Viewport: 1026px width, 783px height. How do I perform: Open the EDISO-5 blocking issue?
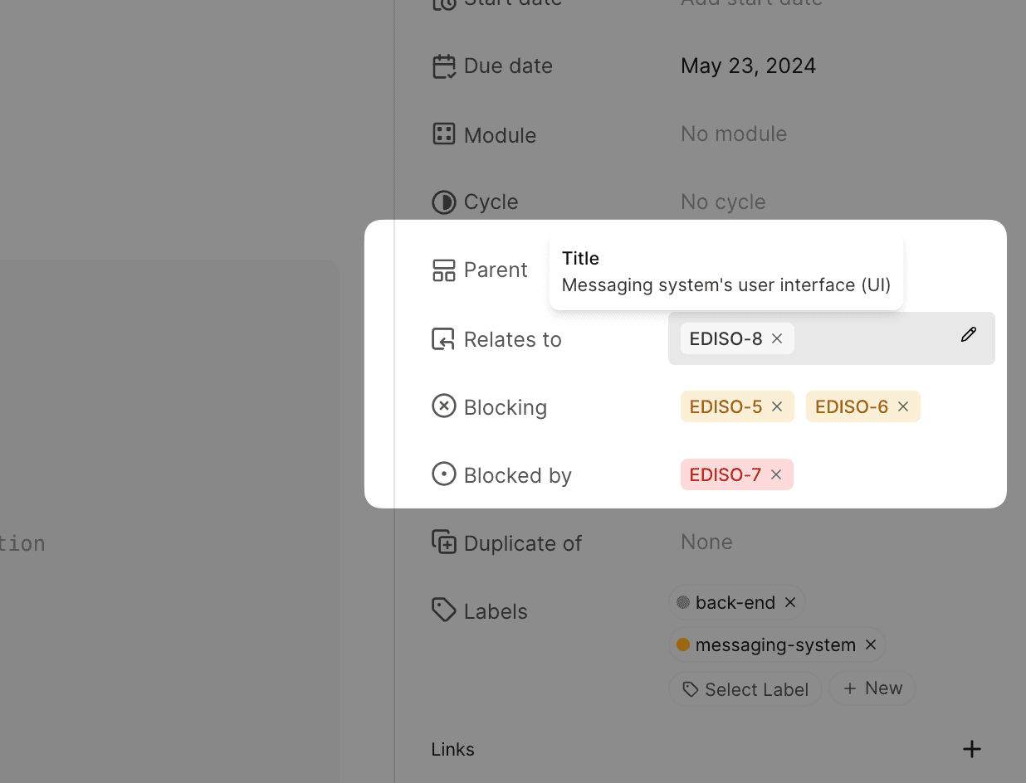pyautogui.click(x=726, y=406)
